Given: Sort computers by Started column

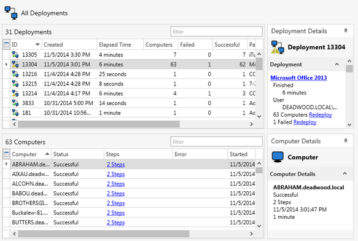Looking at the screenshot, I should (x=241, y=154).
